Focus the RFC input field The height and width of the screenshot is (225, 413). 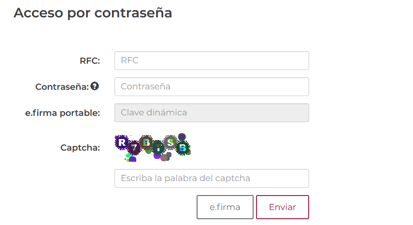coord(212,60)
